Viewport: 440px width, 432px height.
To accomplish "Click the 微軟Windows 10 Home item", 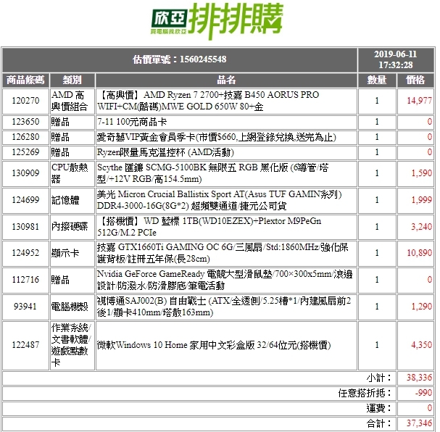I will [x=214, y=345].
